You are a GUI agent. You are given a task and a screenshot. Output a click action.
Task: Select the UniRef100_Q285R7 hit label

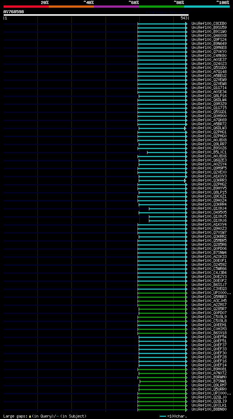coord(209,309)
